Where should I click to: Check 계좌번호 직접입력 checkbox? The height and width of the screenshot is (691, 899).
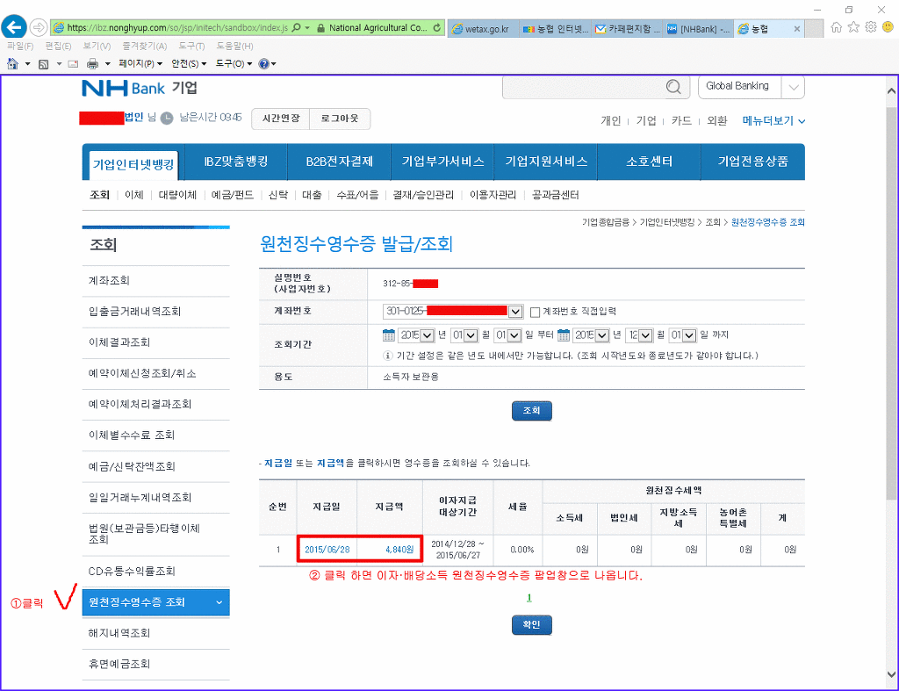click(x=535, y=312)
